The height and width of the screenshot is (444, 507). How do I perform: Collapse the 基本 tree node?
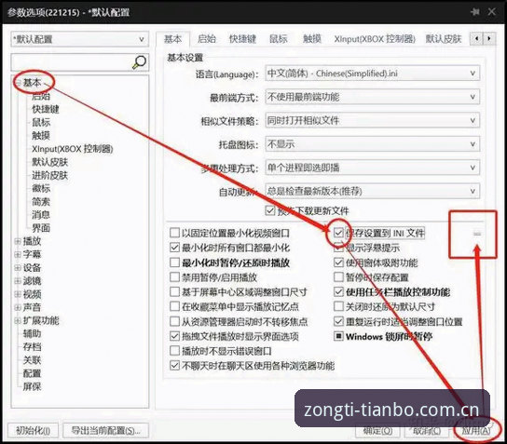click(x=18, y=83)
